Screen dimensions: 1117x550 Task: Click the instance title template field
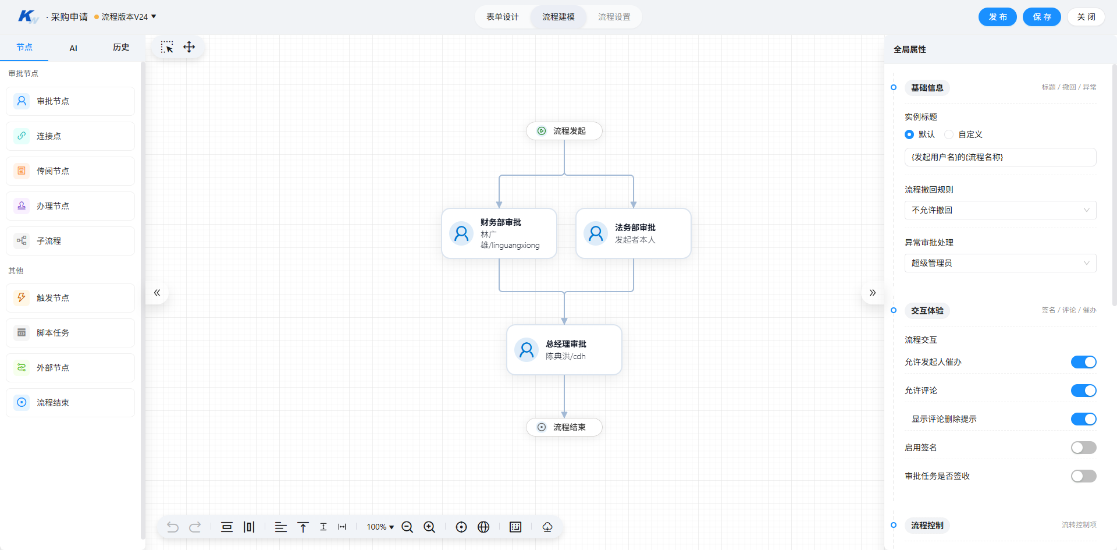pos(1001,157)
